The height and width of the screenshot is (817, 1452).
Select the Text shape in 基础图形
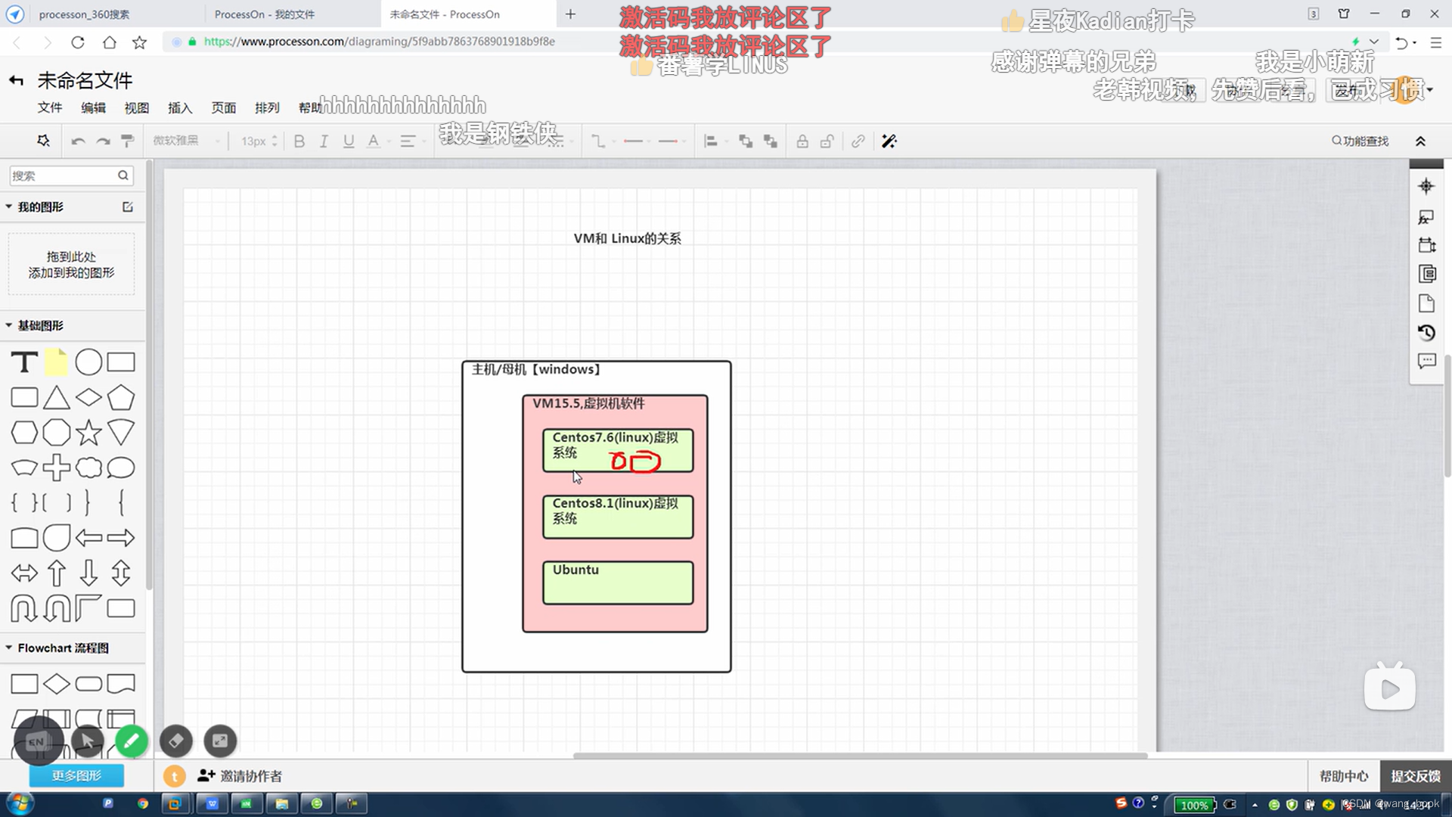(24, 362)
